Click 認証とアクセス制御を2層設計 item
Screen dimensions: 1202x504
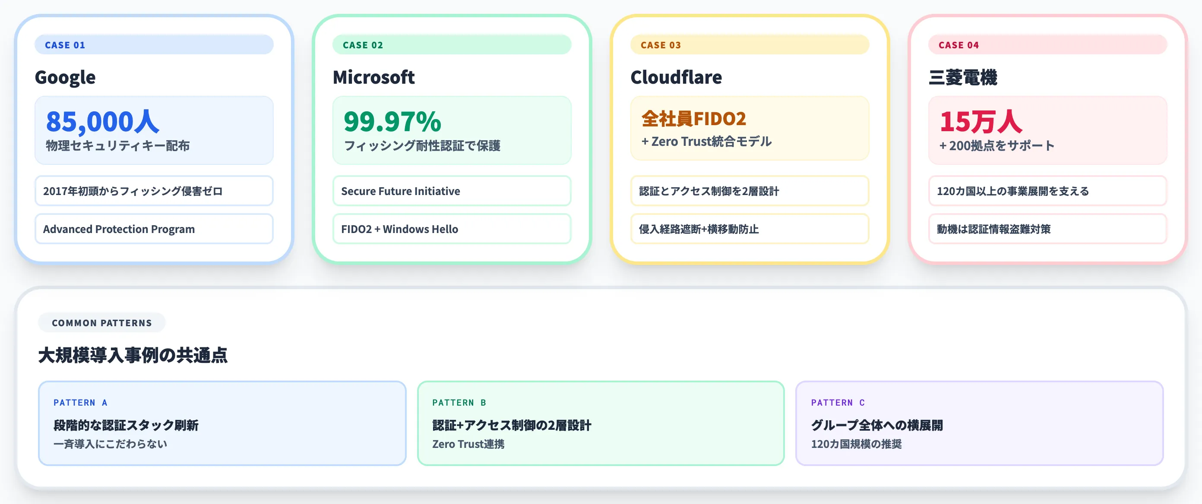(750, 191)
